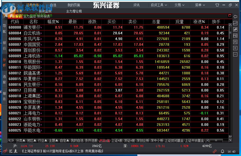Click the plus zoom-in icon
This screenshot has height=156, width=241.
point(235,48)
